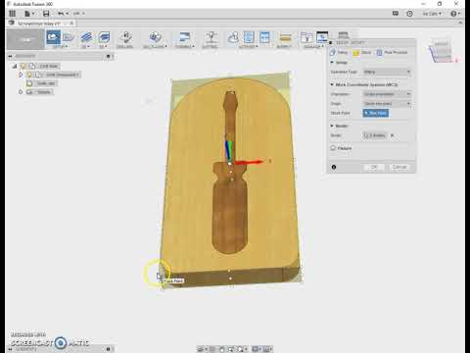Switch to the Post Process tab
The height and width of the screenshot is (353, 470).
[392, 52]
